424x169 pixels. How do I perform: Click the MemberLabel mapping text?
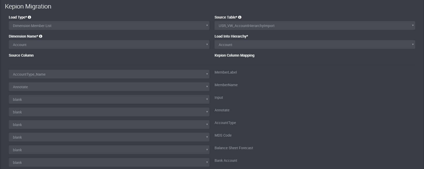coord(226,72)
